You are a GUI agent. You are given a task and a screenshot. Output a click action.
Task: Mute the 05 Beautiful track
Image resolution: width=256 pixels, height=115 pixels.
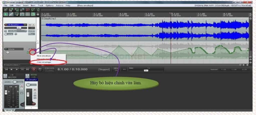pyautogui.click(x=30, y=25)
